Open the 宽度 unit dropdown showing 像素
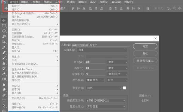The height and width of the screenshot is (112, 183). [117, 62]
